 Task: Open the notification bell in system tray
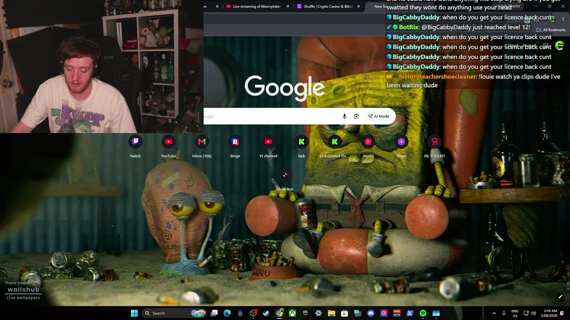coord(562,313)
